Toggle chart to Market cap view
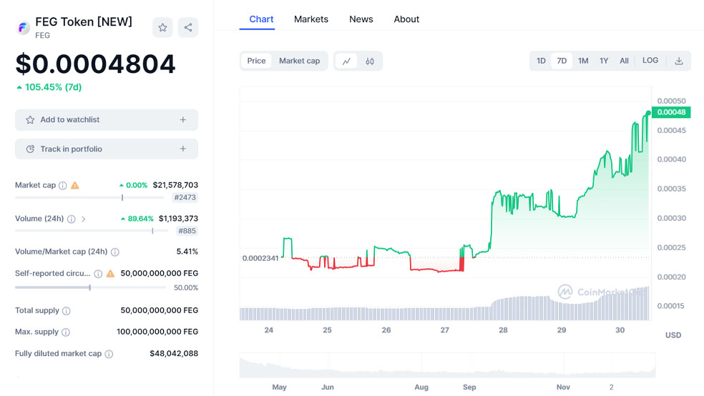The height and width of the screenshot is (396, 704). point(299,61)
